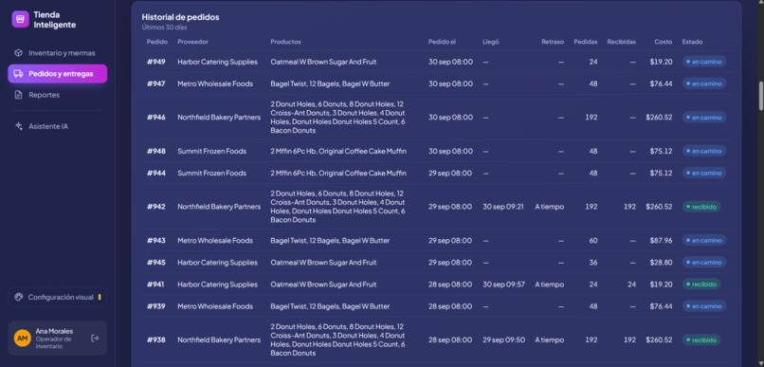Image resolution: width=764 pixels, height=367 pixels.
Task: Click the Asistente IA sparkle icon
Action: (19, 126)
